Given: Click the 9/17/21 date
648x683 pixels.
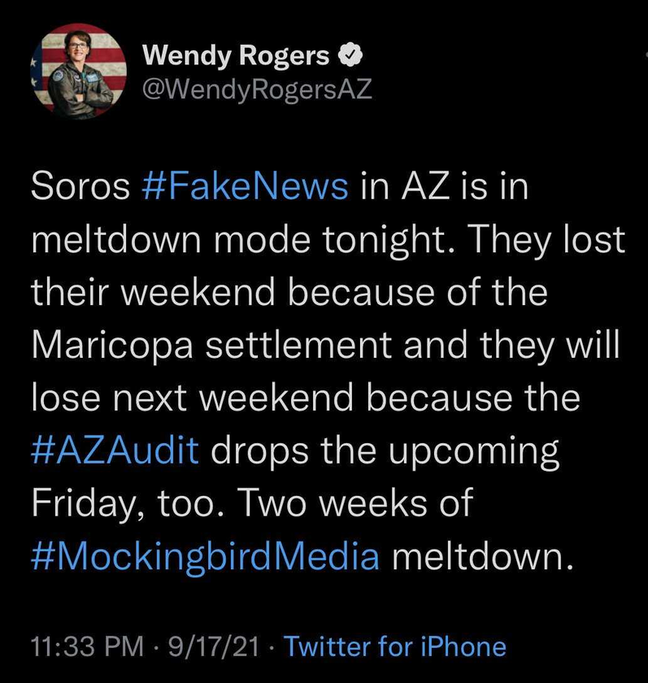Looking at the screenshot, I should pos(213,646).
